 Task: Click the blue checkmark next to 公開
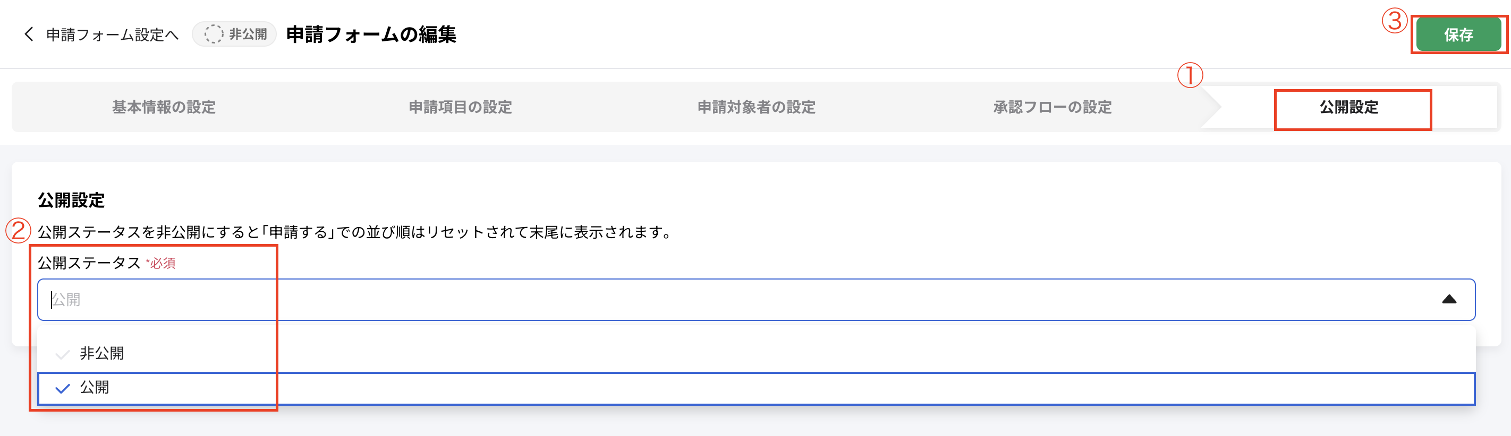click(61, 388)
